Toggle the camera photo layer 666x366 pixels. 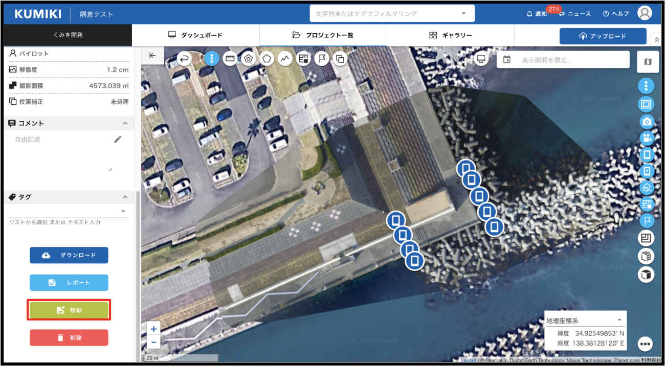pyautogui.click(x=647, y=122)
